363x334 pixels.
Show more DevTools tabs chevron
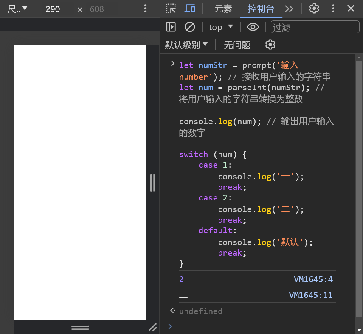point(289,9)
